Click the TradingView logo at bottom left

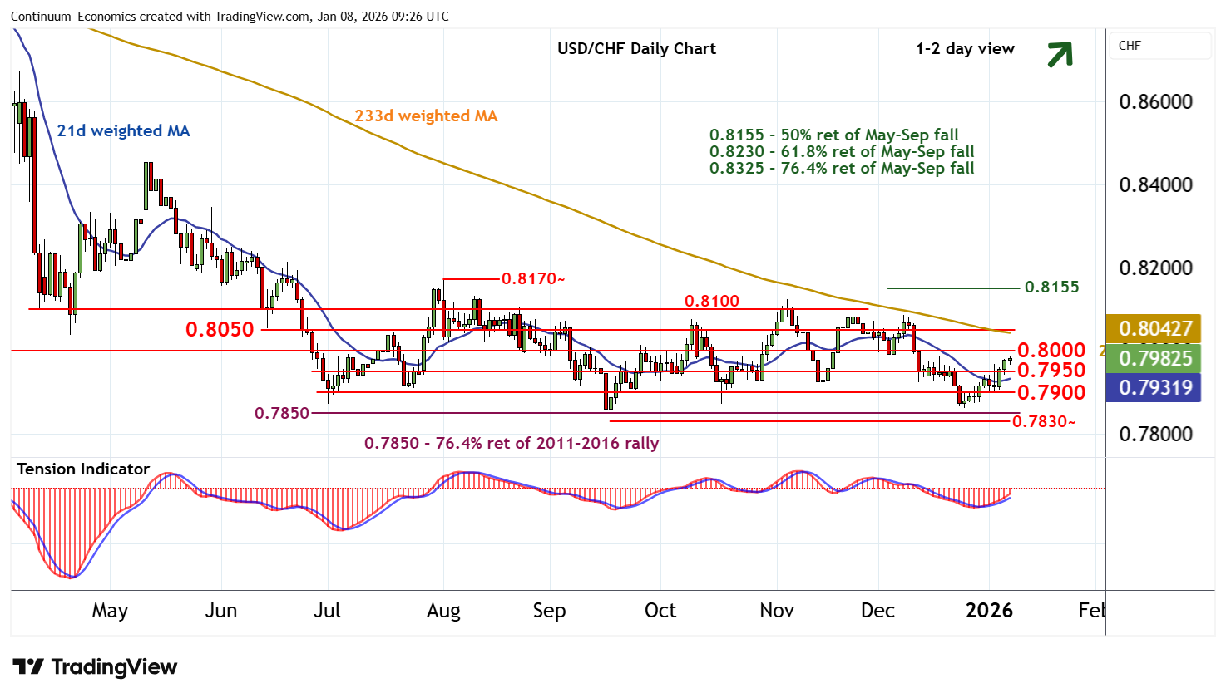coord(95,667)
